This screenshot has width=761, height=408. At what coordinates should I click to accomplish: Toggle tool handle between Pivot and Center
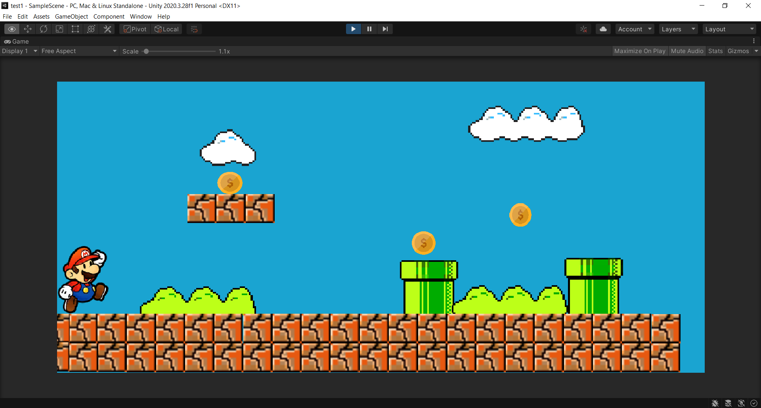coord(134,29)
